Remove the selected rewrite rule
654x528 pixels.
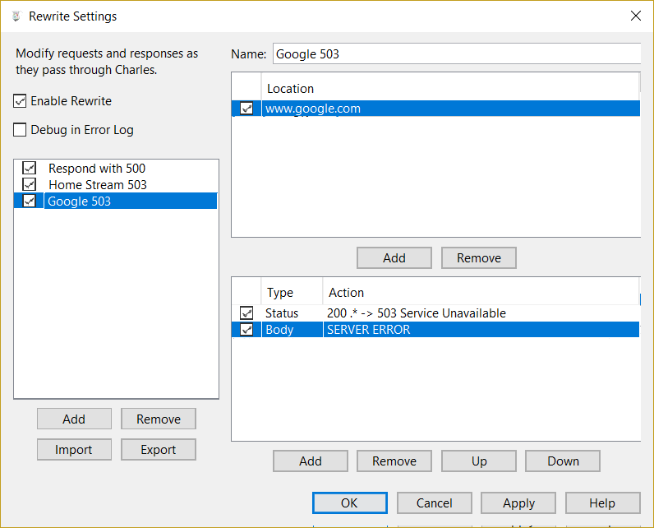point(394,461)
